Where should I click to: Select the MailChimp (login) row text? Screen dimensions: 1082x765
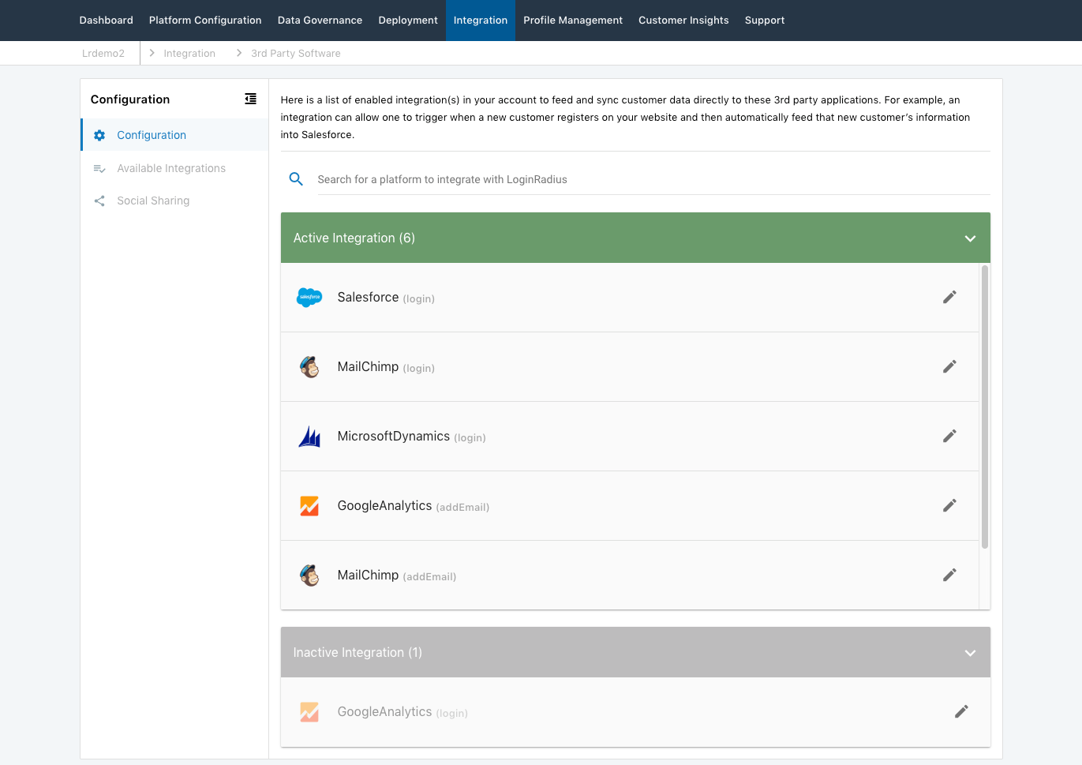tap(386, 367)
